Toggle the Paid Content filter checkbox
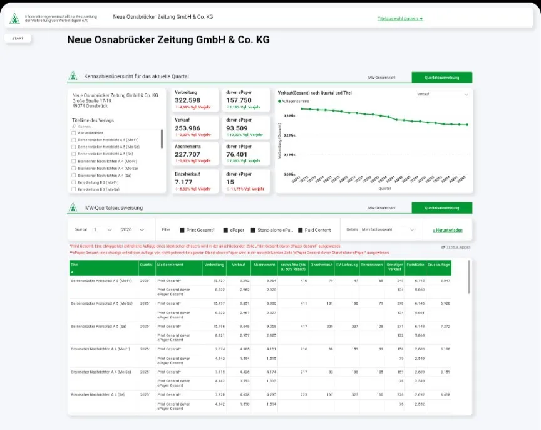 tap(300, 230)
